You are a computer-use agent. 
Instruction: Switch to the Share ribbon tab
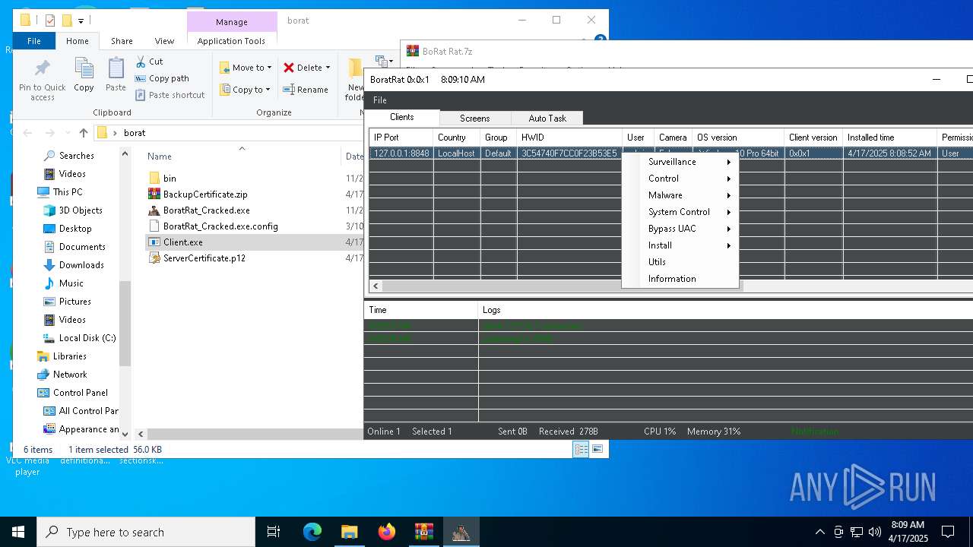[x=122, y=41]
